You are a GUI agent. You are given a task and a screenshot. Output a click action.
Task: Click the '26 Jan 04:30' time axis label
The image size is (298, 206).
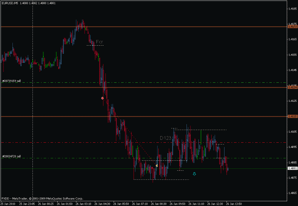102,204
